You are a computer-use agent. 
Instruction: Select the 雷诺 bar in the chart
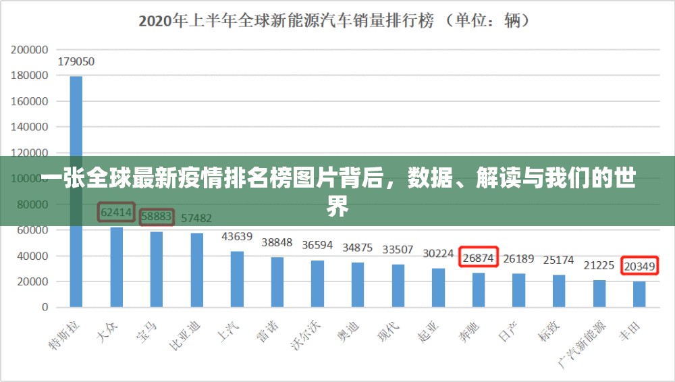tap(277, 282)
